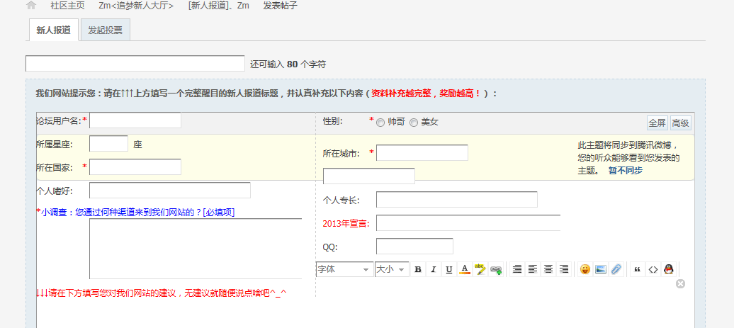Image resolution: width=734 pixels, height=328 pixels.
Task: Focus the 所在国家 input field
Action: tap(135, 167)
